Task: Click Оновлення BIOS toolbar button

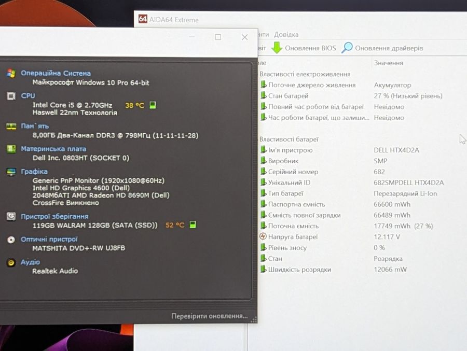Action: coord(304,48)
